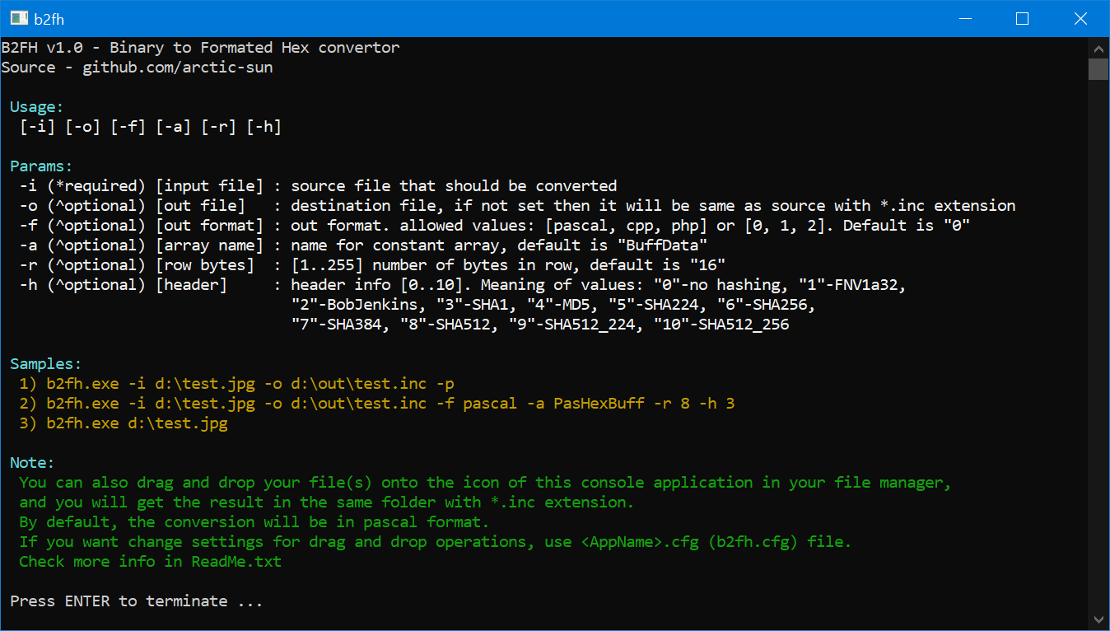Viewport: 1110px width, 631px height.
Task: Click the maximize button
Action: 1021,18
